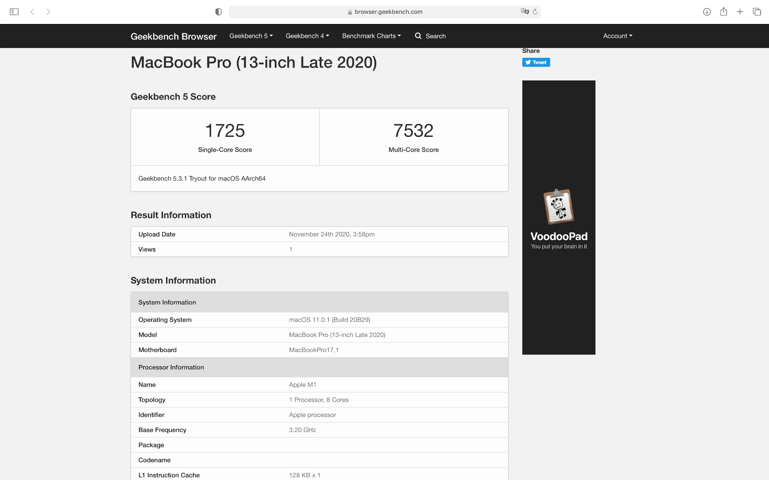Click the VoodooPad clipboard icon
Screen dimensions: 769x480
pyautogui.click(x=559, y=207)
